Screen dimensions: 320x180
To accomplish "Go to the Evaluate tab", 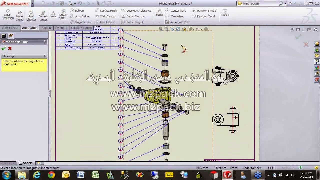I will click(61, 28).
